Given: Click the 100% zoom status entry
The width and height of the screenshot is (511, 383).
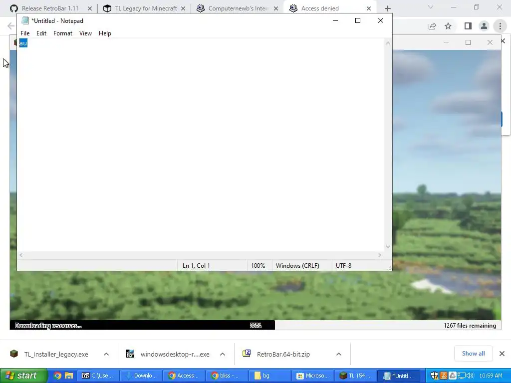Looking at the screenshot, I should [258, 266].
